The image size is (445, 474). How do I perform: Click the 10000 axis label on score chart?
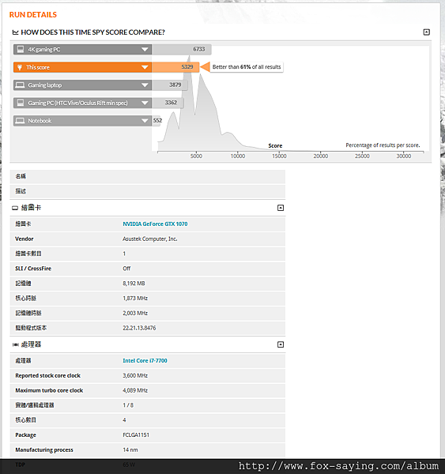click(x=238, y=156)
